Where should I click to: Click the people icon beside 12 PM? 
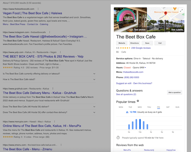click(127, 112)
